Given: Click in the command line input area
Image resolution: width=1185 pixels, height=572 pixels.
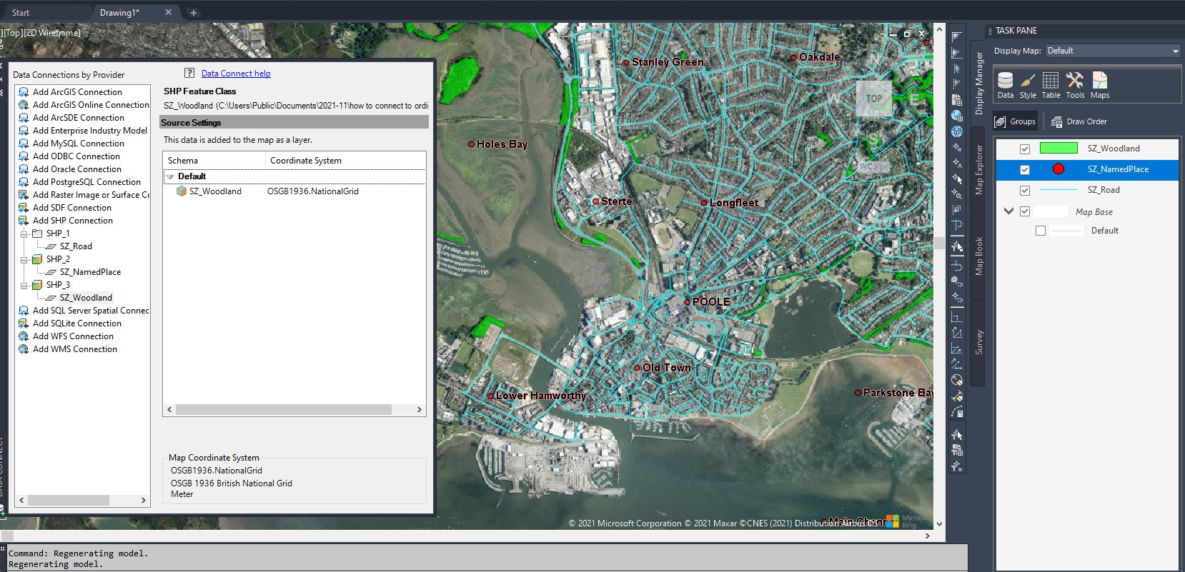Looking at the screenshot, I should point(486,558).
